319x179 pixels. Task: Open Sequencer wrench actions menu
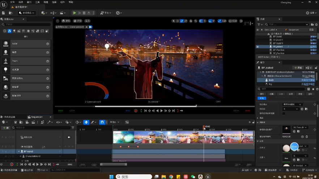50,122
